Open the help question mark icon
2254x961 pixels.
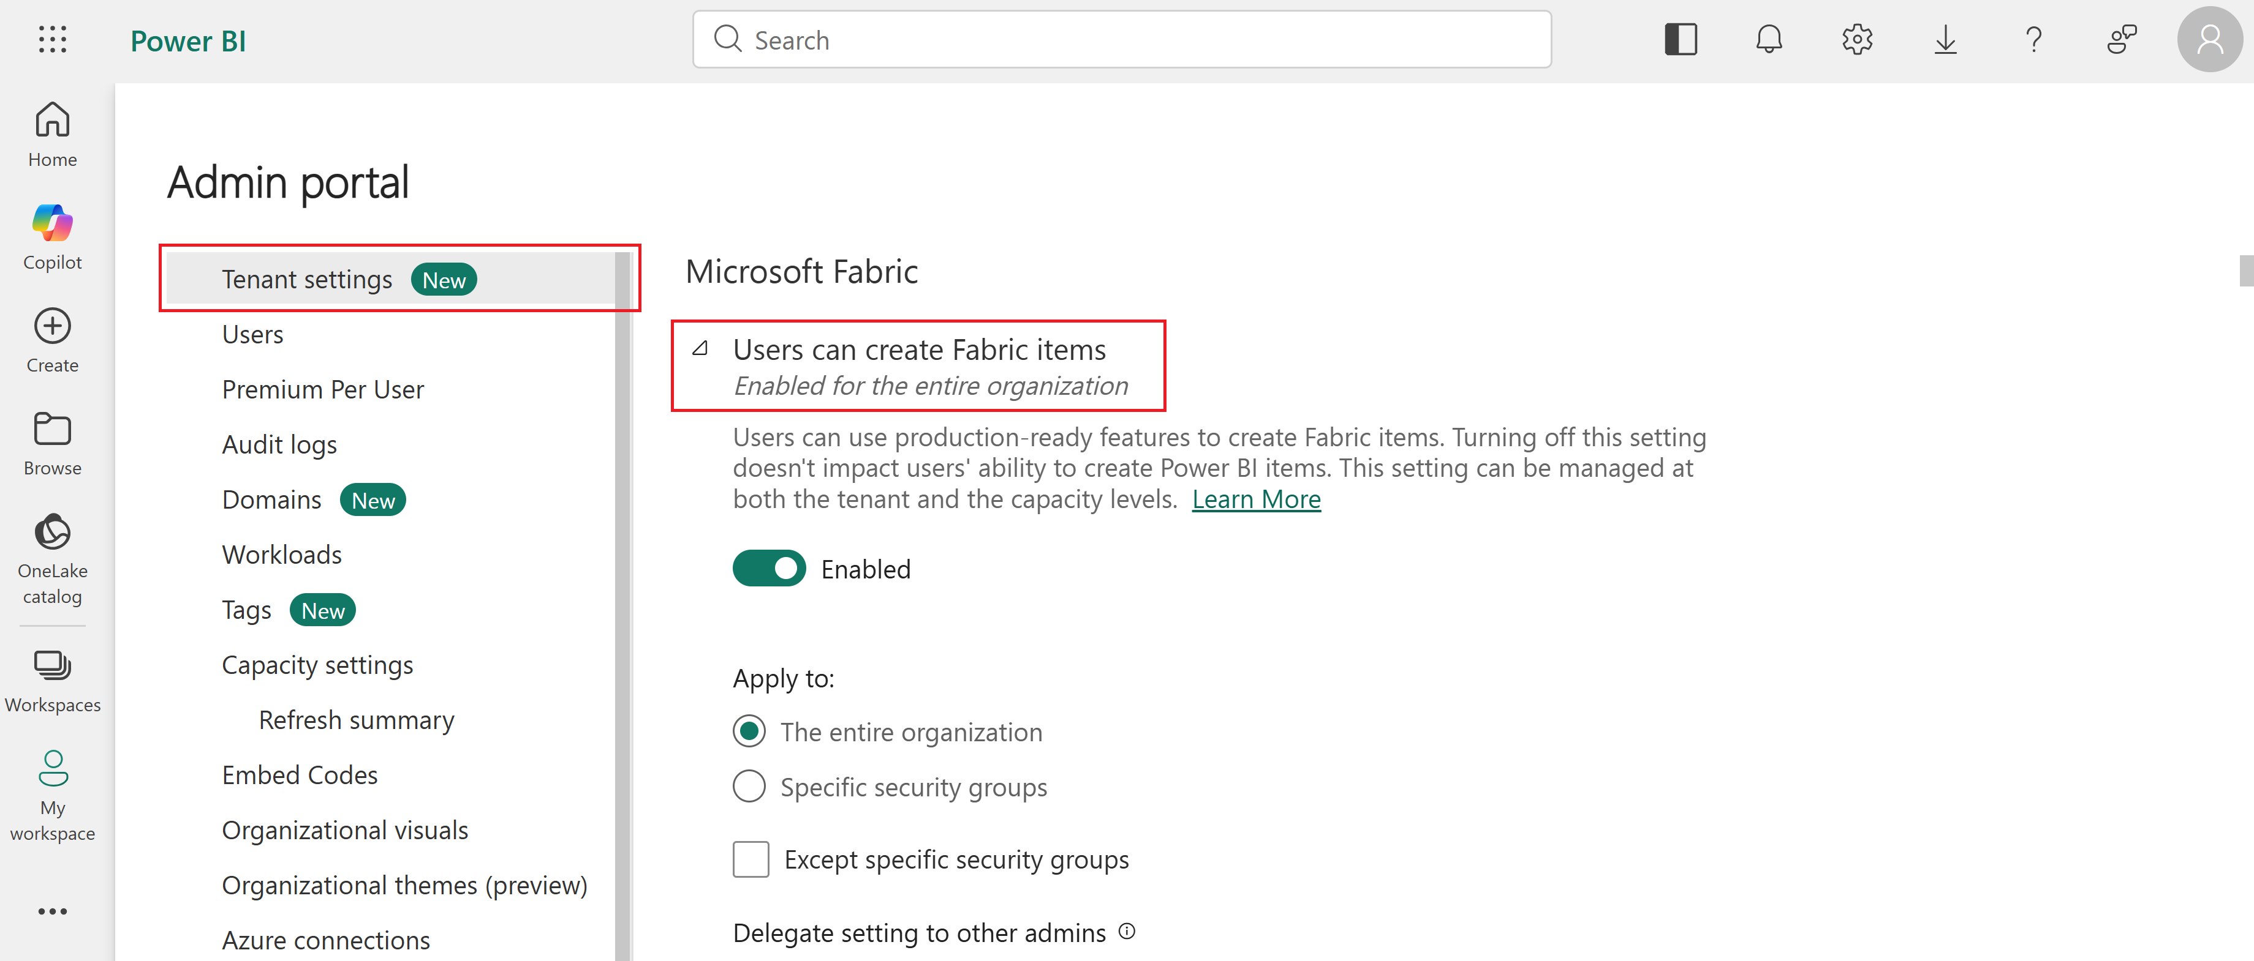pos(2033,39)
